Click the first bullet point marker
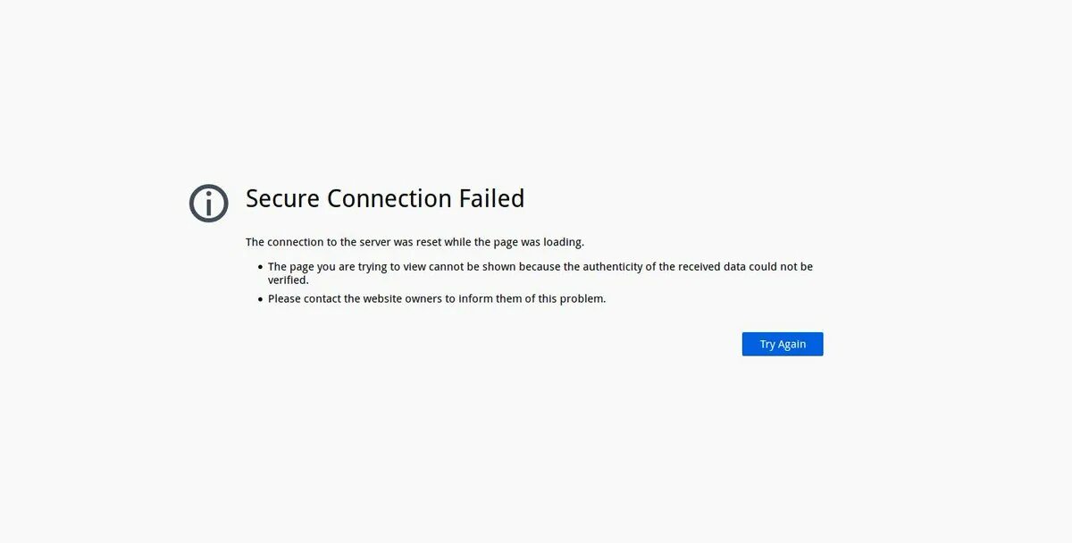This screenshot has height=543, width=1072. tap(260, 267)
